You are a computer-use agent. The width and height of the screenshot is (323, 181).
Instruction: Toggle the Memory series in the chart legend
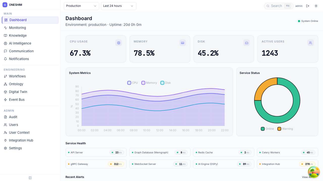click(x=143, y=83)
